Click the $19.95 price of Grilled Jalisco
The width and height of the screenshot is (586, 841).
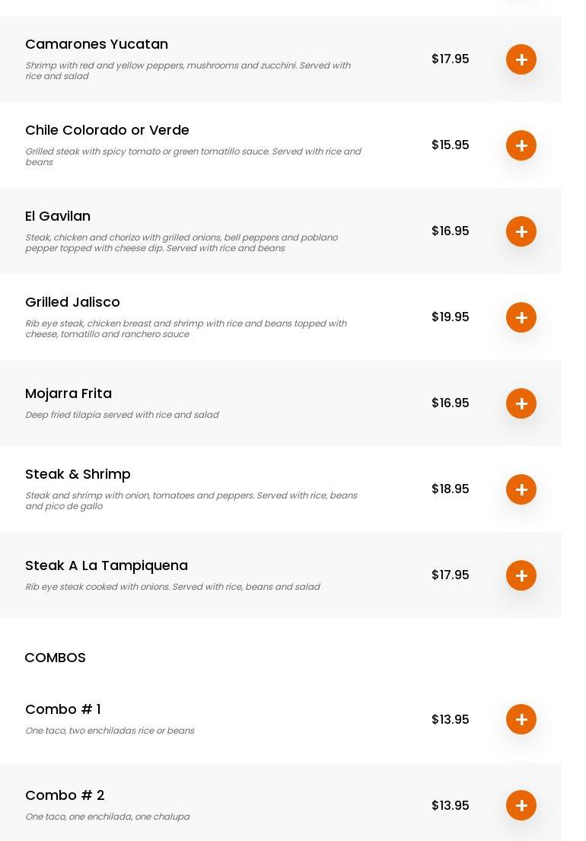click(450, 317)
